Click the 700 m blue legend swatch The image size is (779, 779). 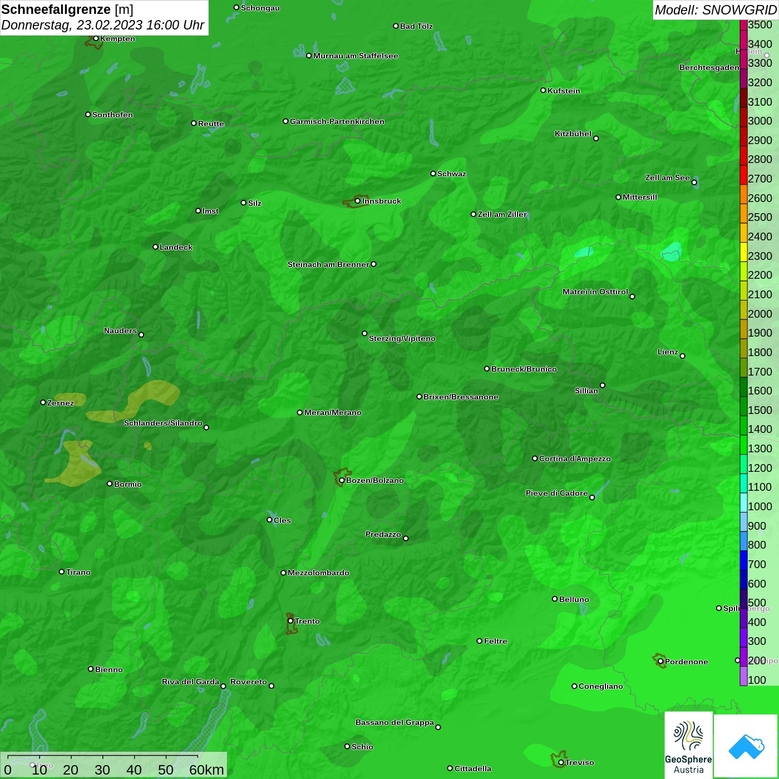click(743, 561)
